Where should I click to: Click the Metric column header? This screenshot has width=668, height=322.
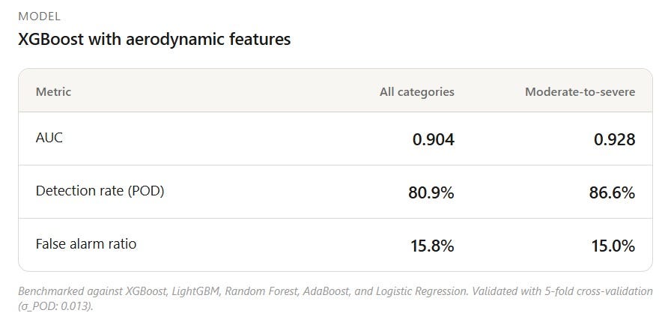(x=53, y=91)
